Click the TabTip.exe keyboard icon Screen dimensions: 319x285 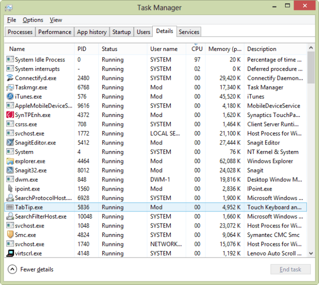click(x=10, y=207)
